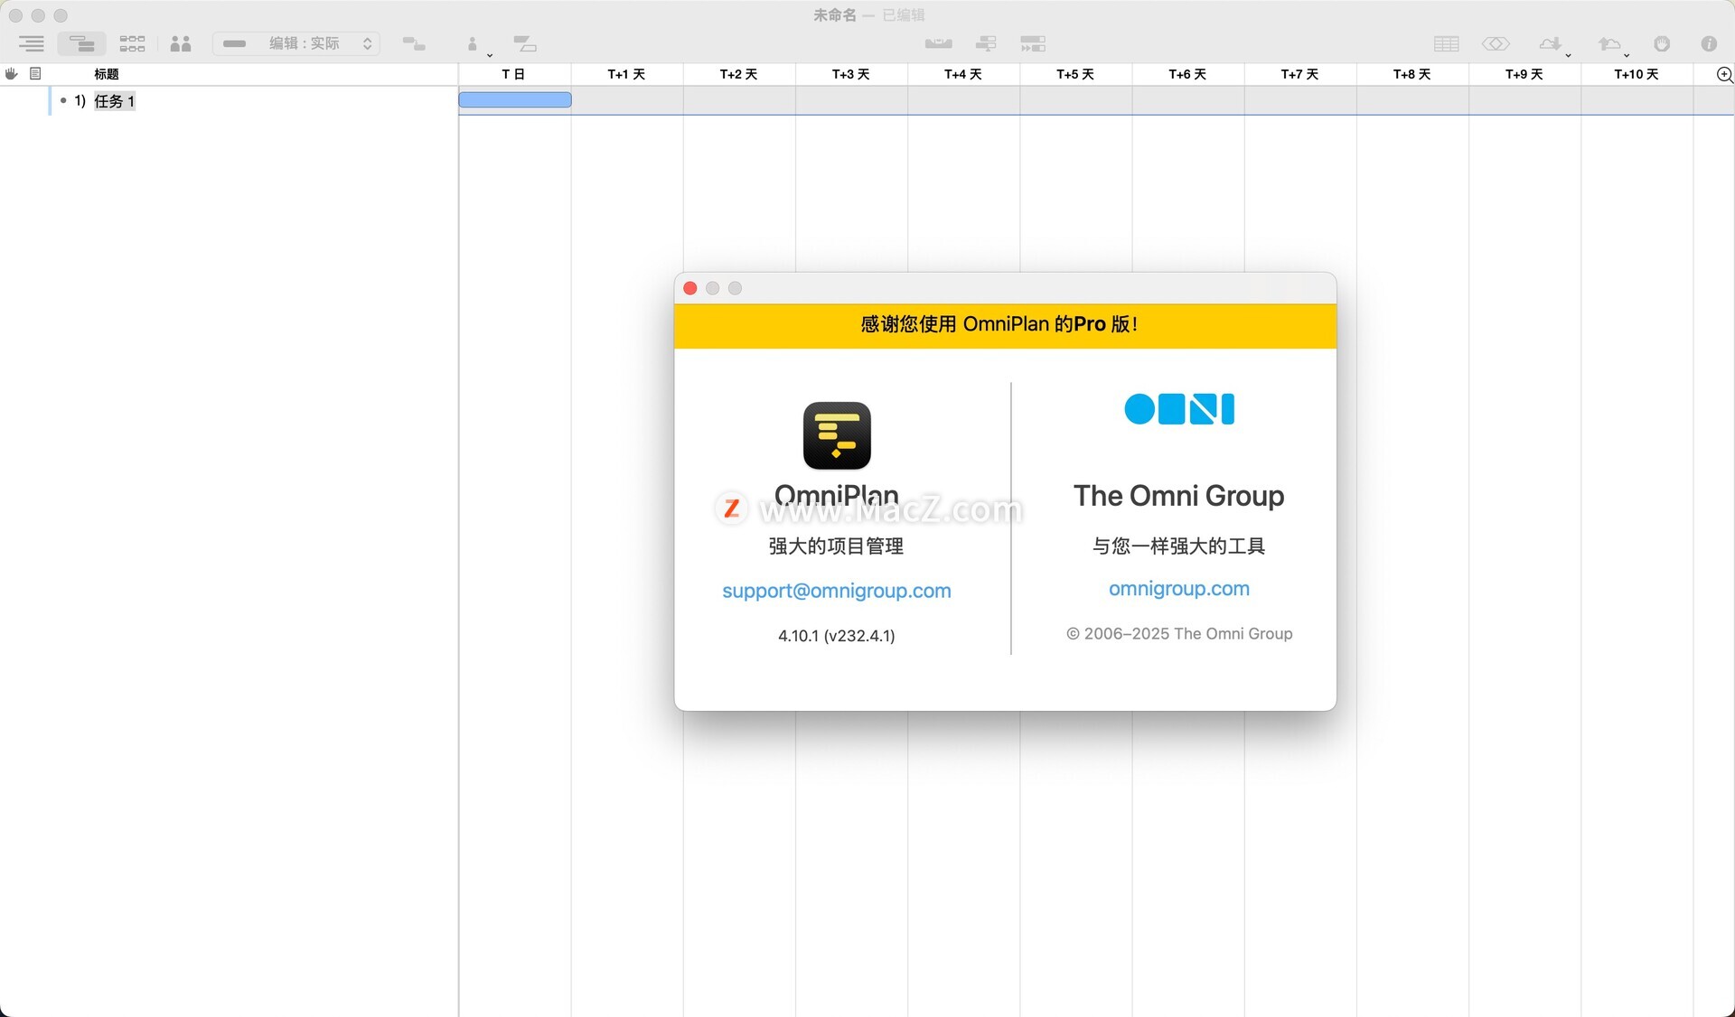Expand the publish cloud download dropdown
Viewport: 1735px width, 1017px height.
pyautogui.click(x=1569, y=54)
